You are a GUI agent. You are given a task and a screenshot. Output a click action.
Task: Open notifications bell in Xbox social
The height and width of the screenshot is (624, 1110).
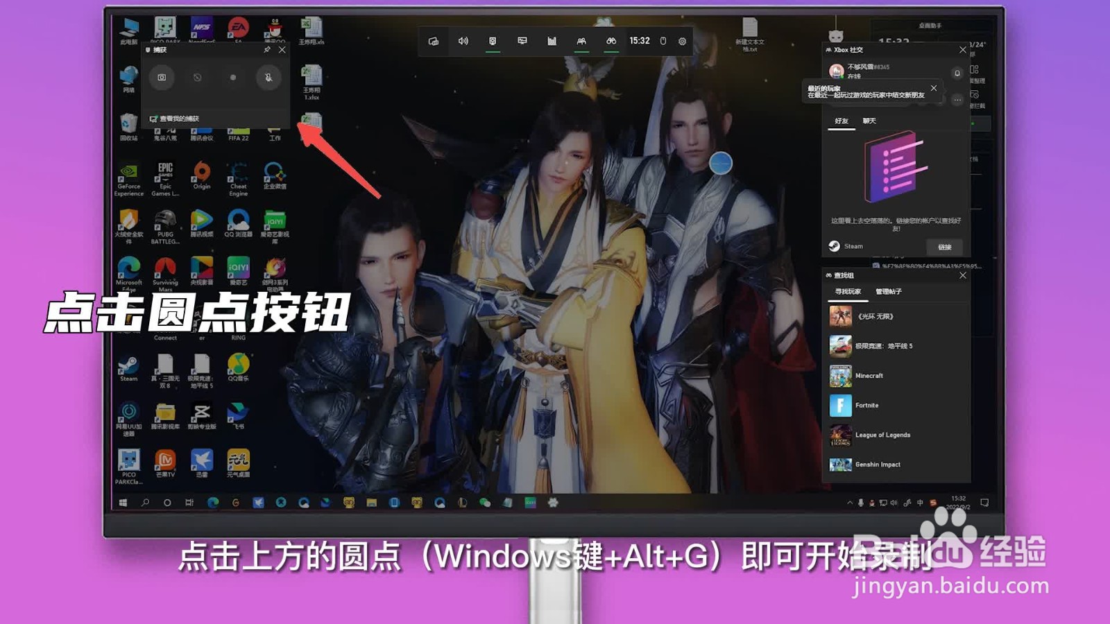pos(957,73)
